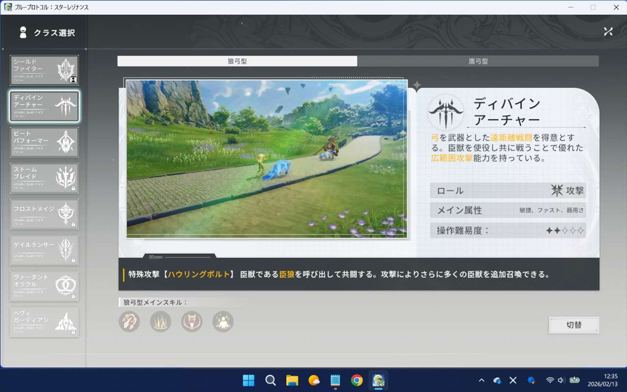
Task: Choose the ストームブレイド class
Action: 44,178
